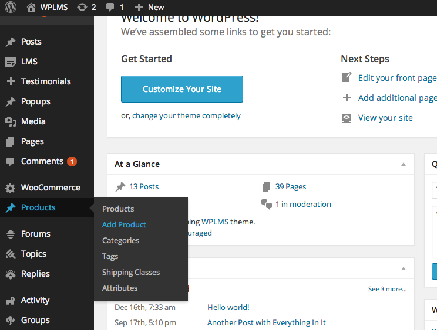The image size is (437, 330).
Task: Open Attributes in the Products submenu
Action: coord(120,288)
